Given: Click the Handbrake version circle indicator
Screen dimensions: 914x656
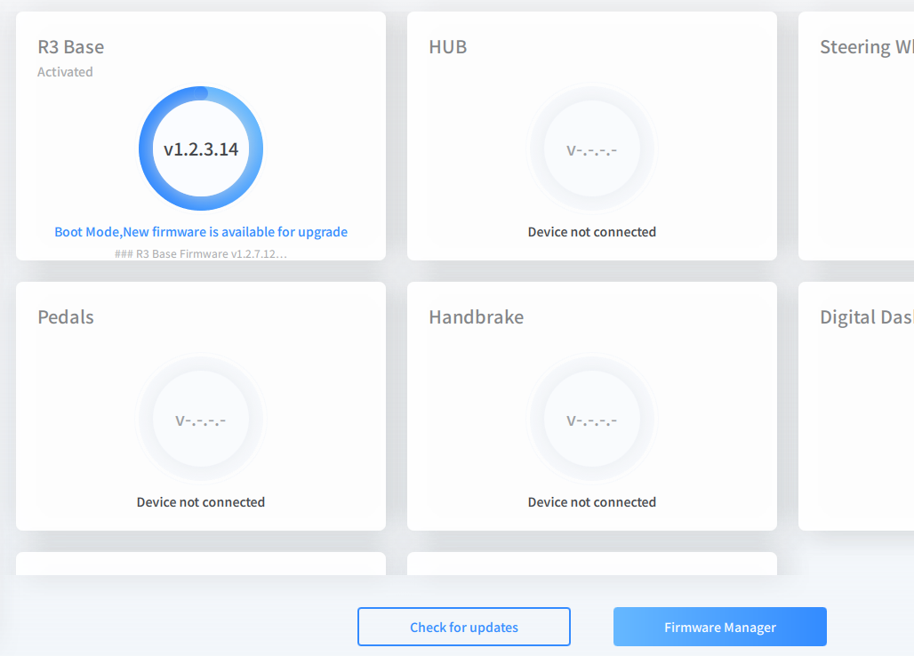Looking at the screenshot, I should 592,419.
